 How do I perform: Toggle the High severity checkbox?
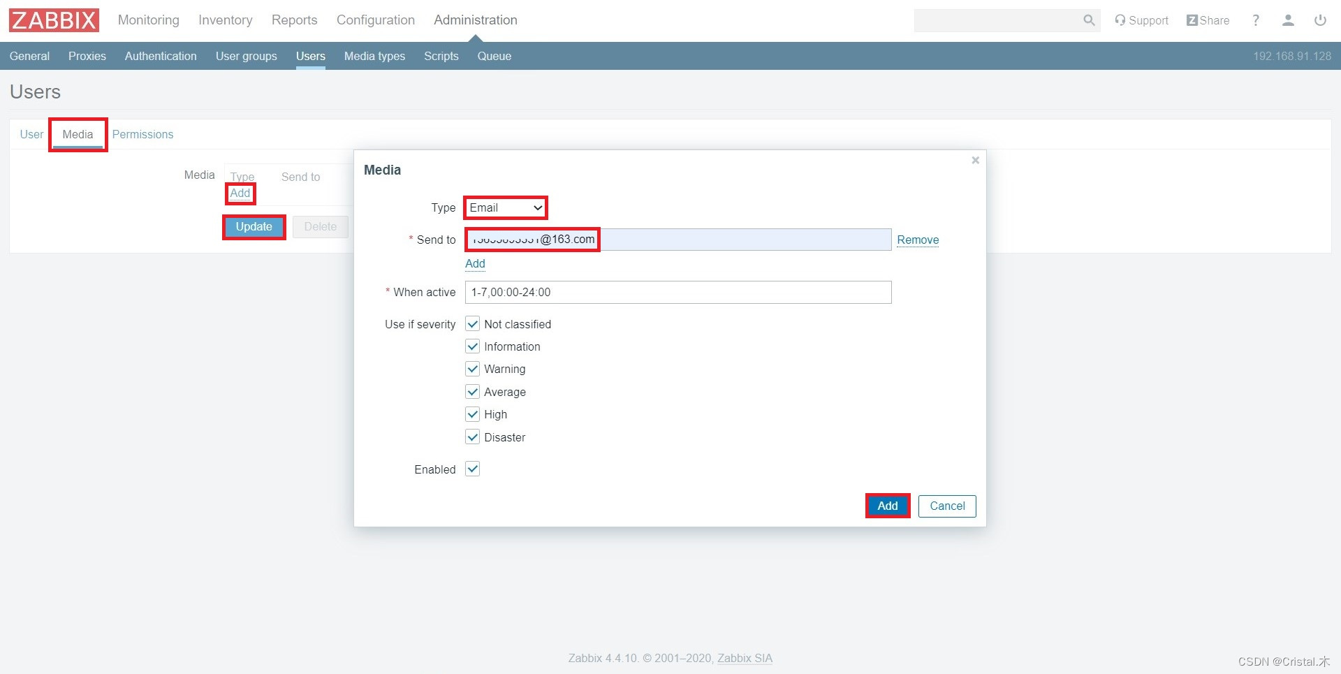[x=473, y=414]
